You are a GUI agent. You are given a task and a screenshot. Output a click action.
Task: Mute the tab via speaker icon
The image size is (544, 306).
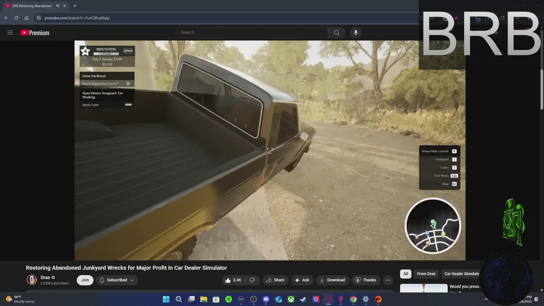57,6
